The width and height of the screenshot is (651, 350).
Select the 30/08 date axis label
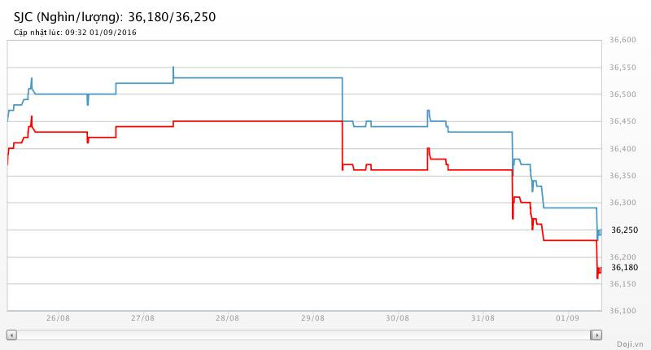[x=397, y=318]
